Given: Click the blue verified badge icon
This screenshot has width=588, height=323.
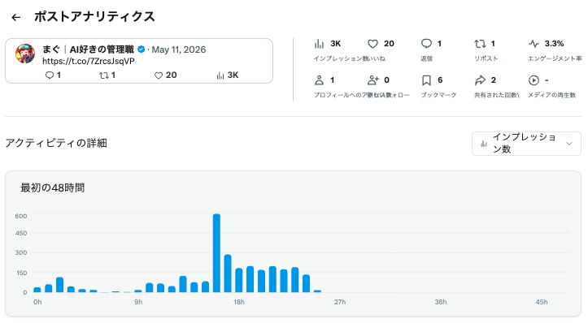Looking at the screenshot, I should pyautogui.click(x=142, y=50).
